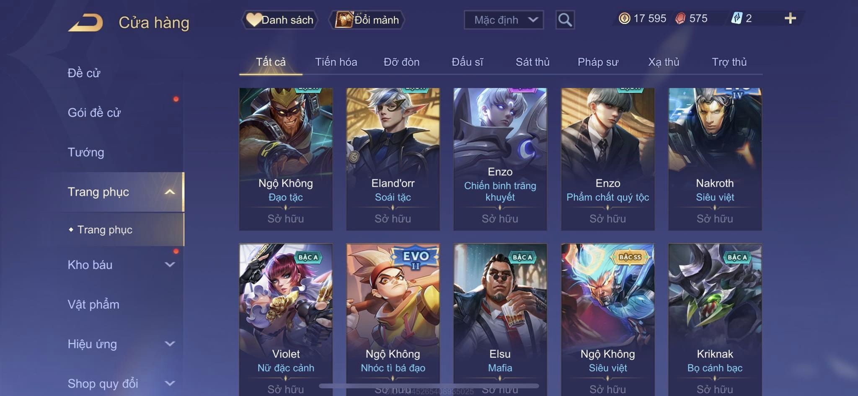This screenshot has height=396, width=858.
Task: Select the Pháp sư tab
Action: tap(598, 62)
